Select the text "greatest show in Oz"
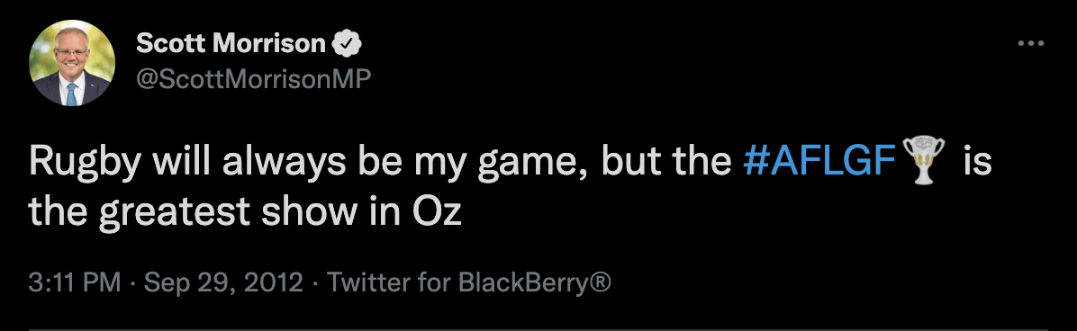 pyautogui.click(x=280, y=213)
